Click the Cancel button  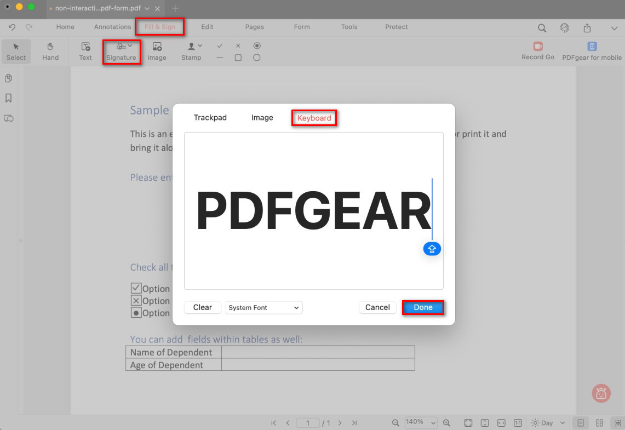377,307
